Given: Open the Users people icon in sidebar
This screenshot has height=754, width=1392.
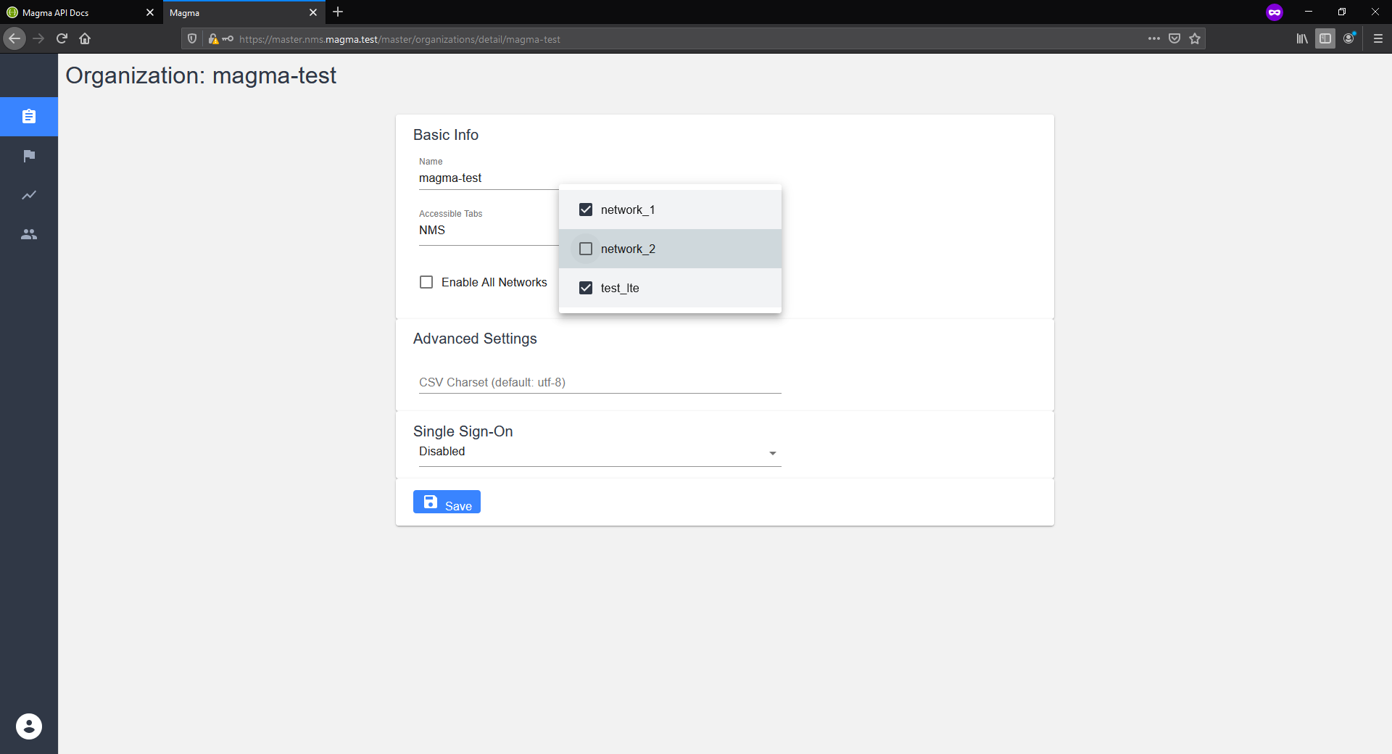Looking at the screenshot, I should tap(29, 234).
